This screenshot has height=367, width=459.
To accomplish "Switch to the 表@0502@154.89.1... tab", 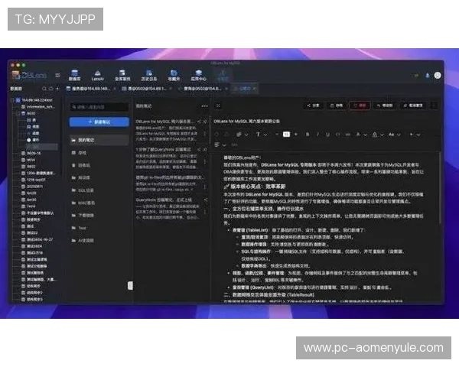I will (x=148, y=89).
